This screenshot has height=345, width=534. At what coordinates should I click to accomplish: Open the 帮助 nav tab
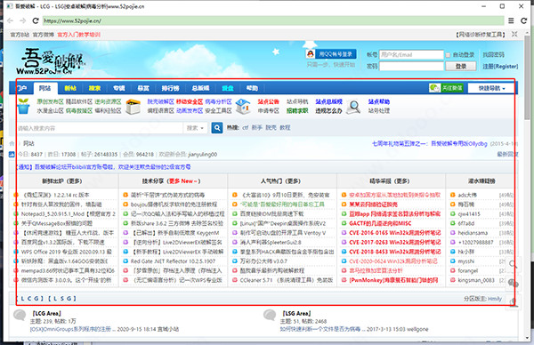click(252, 88)
